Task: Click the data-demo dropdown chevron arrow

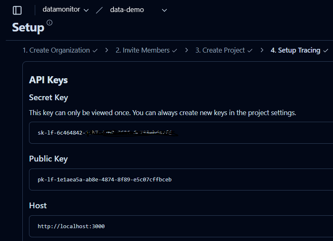Action: click(164, 10)
